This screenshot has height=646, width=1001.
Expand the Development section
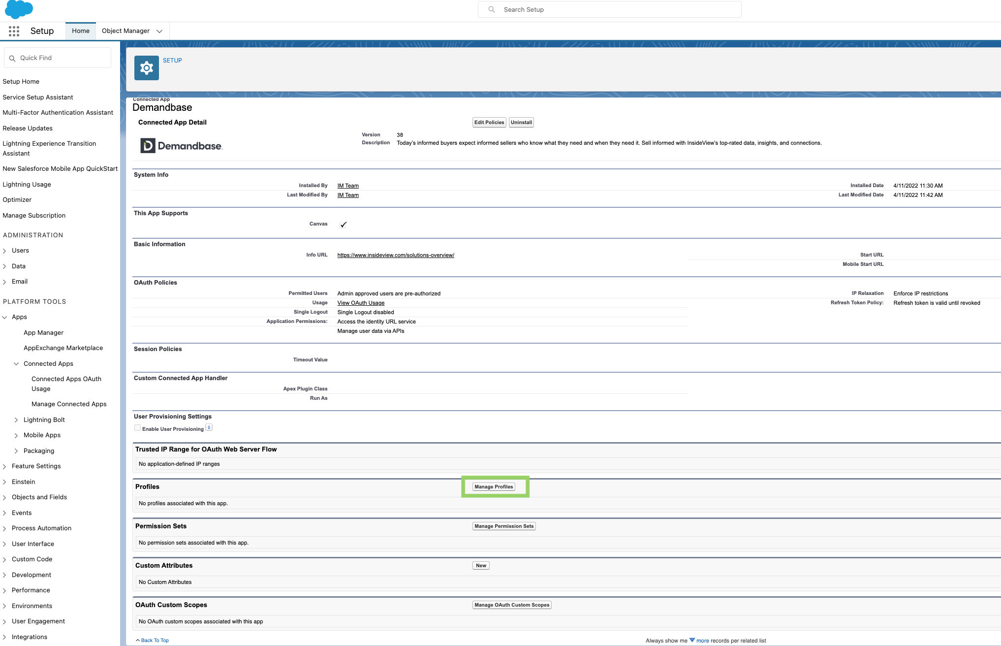pos(4,576)
